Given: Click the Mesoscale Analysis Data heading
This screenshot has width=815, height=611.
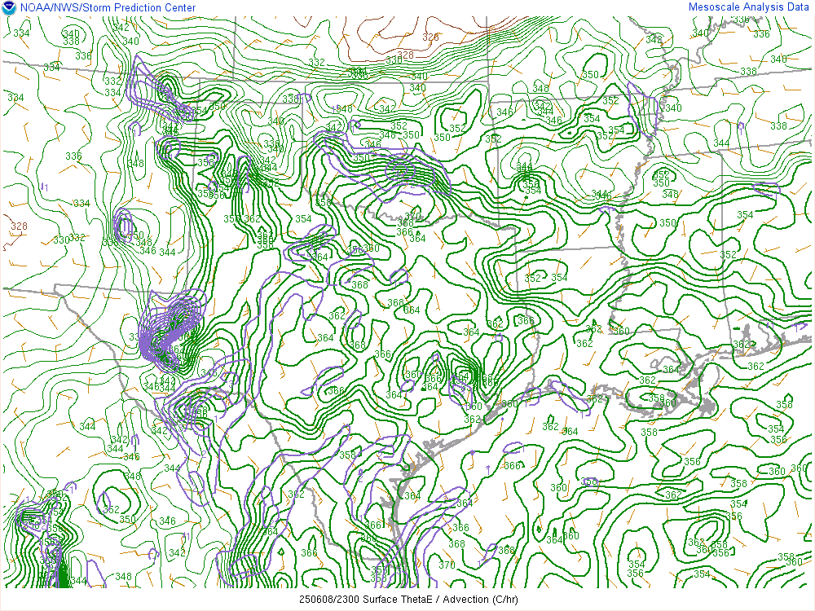Looking at the screenshot, I should tap(748, 7).
